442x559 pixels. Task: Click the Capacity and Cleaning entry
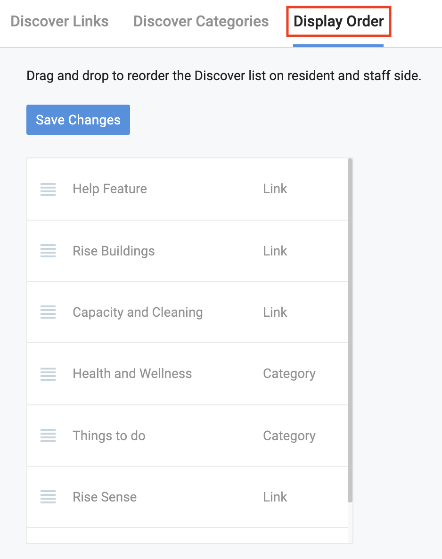coord(138,312)
